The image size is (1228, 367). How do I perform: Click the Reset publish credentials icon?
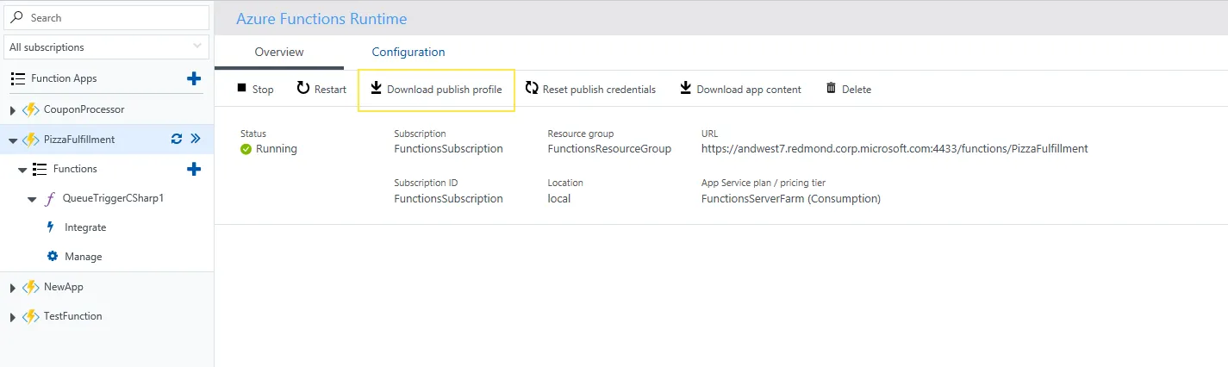coord(532,88)
